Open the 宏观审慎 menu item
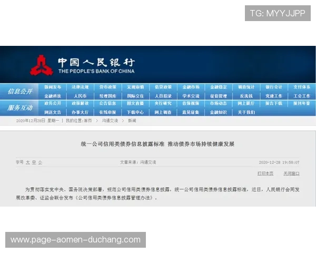This screenshot has width=316, height=253. tap(135, 87)
